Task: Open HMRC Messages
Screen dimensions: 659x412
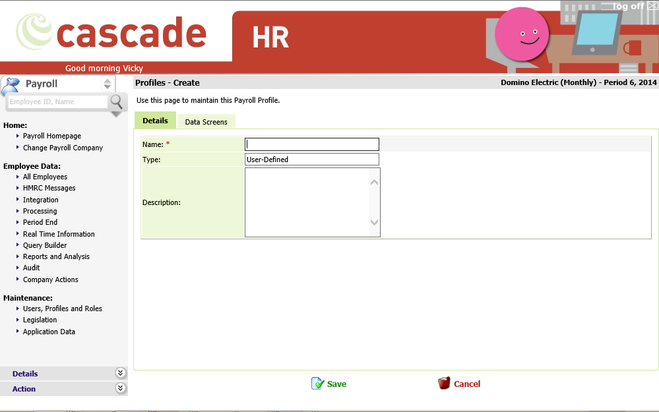Action: click(x=49, y=188)
